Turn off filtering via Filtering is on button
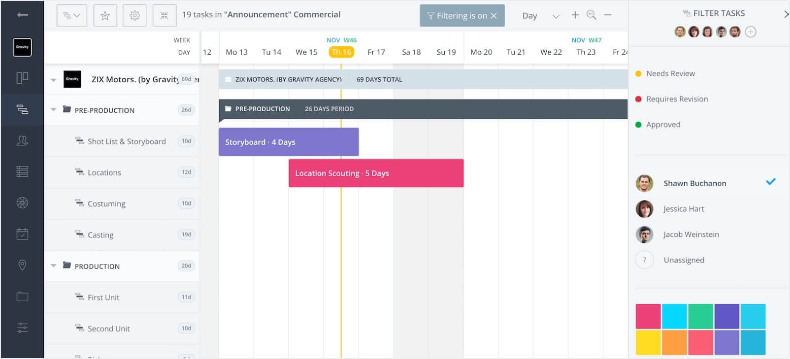790x359 pixels. click(462, 16)
